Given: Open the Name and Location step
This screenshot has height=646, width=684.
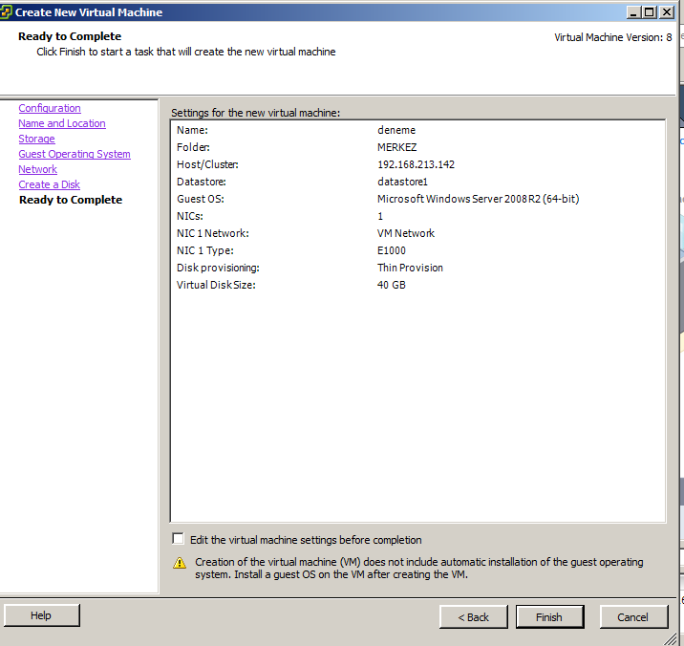Looking at the screenshot, I should (x=62, y=124).
